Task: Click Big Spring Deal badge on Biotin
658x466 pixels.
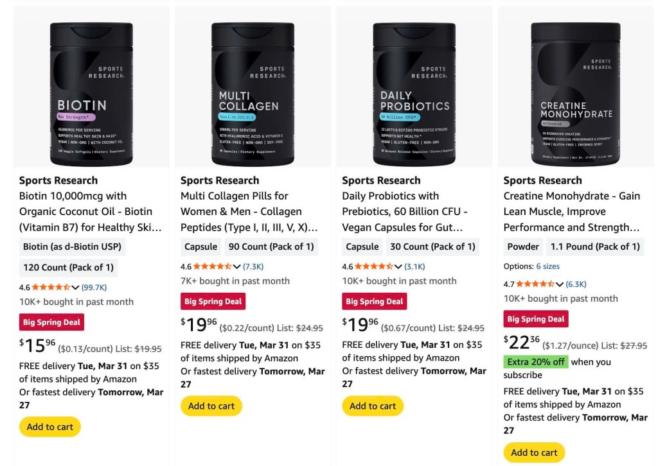Action: (x=51, y=322)
